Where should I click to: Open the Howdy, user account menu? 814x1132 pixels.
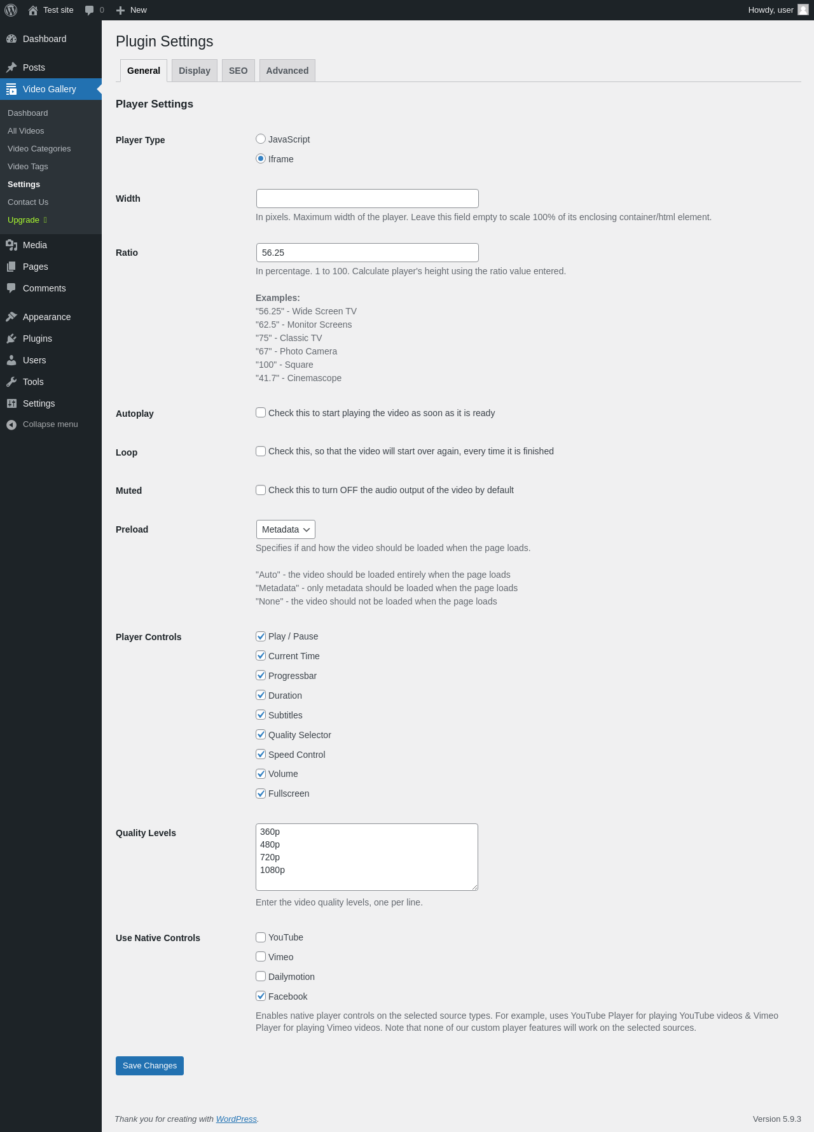[777, 10]
